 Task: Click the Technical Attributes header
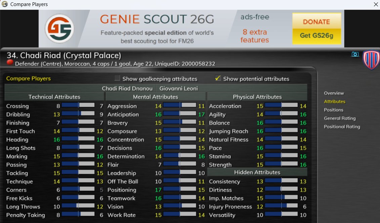click(x=54, y=97)
